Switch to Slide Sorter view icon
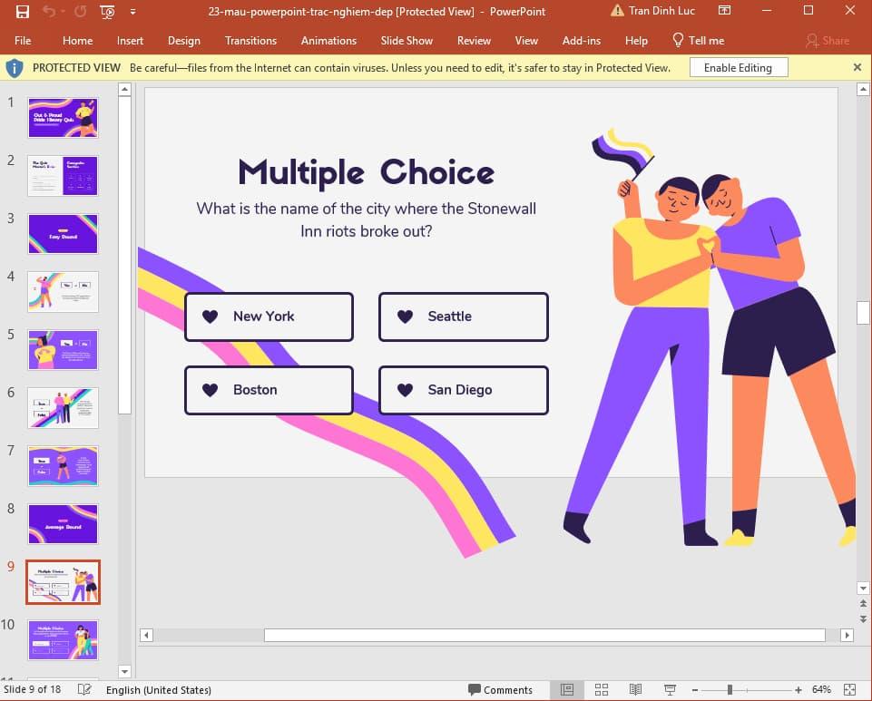The height and width of the screenshot is (701, 872). click(x=602, y=690)
